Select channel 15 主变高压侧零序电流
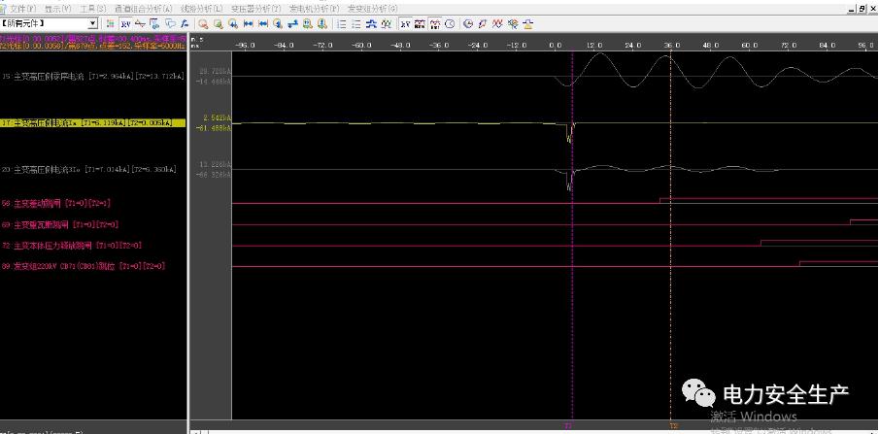 tap(93, 77)
